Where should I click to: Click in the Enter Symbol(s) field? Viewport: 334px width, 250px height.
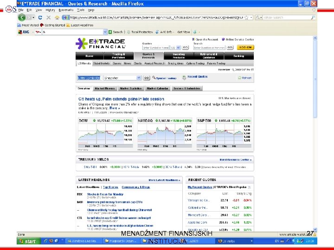[x=89, y=78]
